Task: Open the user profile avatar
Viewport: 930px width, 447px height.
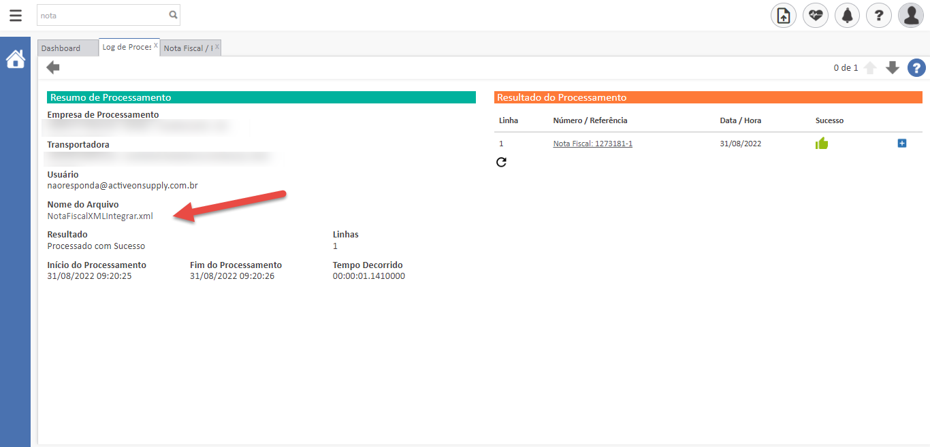Action: pyautogui.click(x=910, y=15)
